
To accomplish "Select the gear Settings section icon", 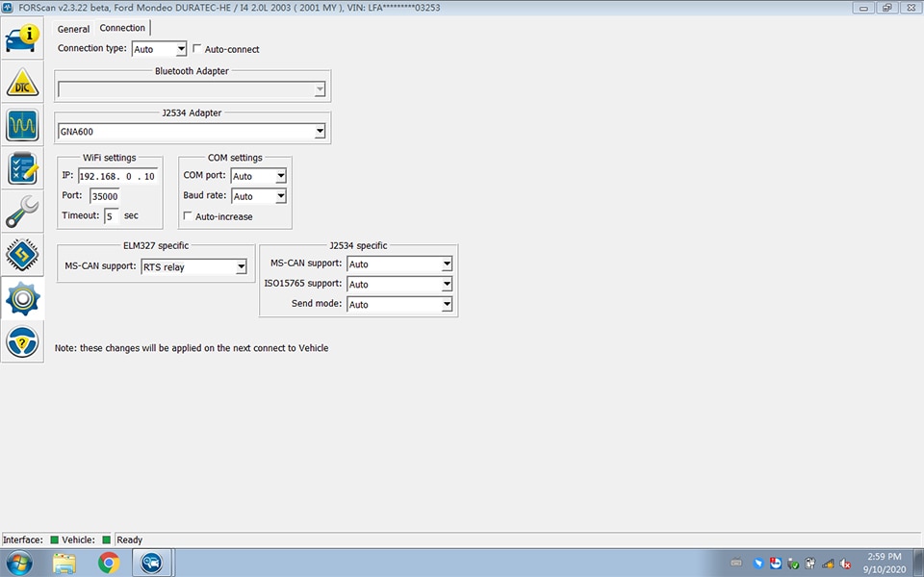I will pos(22,298).
